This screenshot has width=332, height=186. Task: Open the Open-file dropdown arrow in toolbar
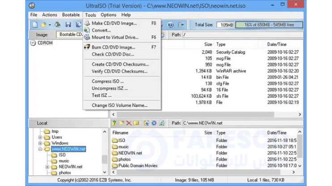[x=50, y=25]
